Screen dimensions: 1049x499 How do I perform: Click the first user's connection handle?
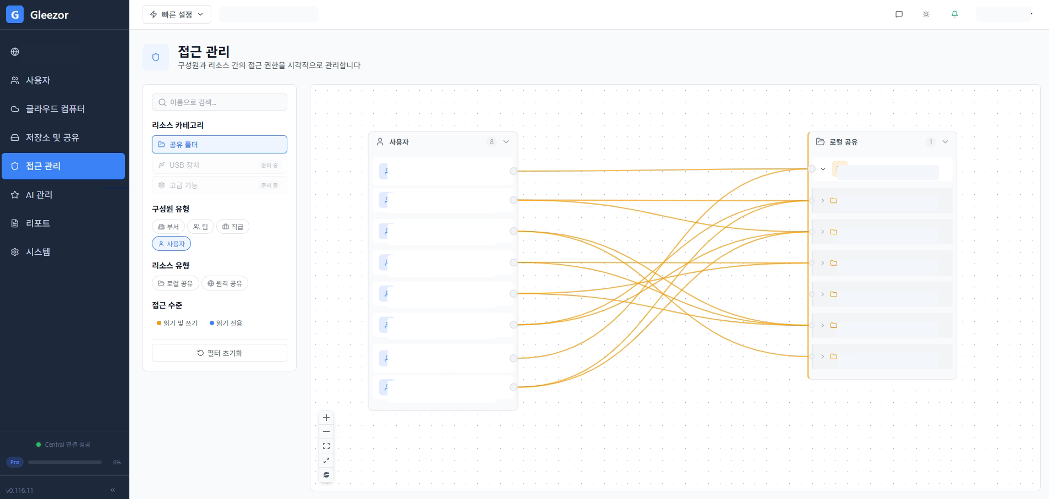tap(513, 171)
